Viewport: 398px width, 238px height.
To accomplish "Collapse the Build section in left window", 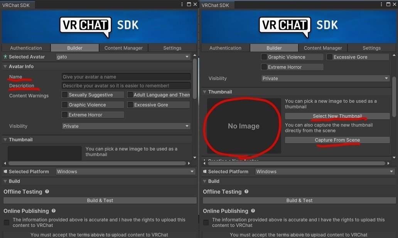I will click(x=5, y=181).
